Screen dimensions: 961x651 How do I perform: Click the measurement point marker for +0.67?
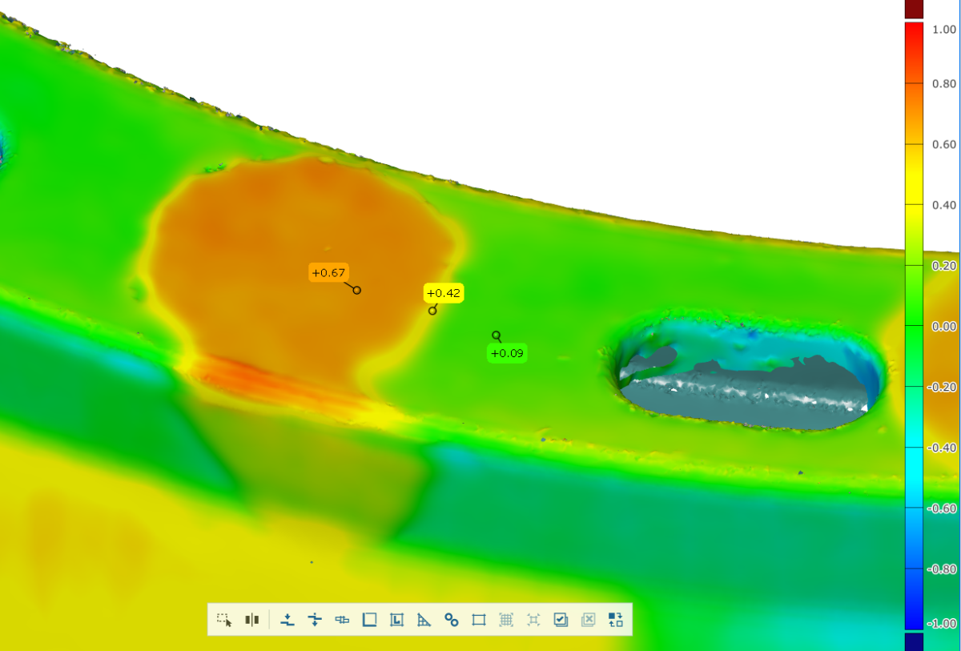pyautogui.click(x=357, y=290)
